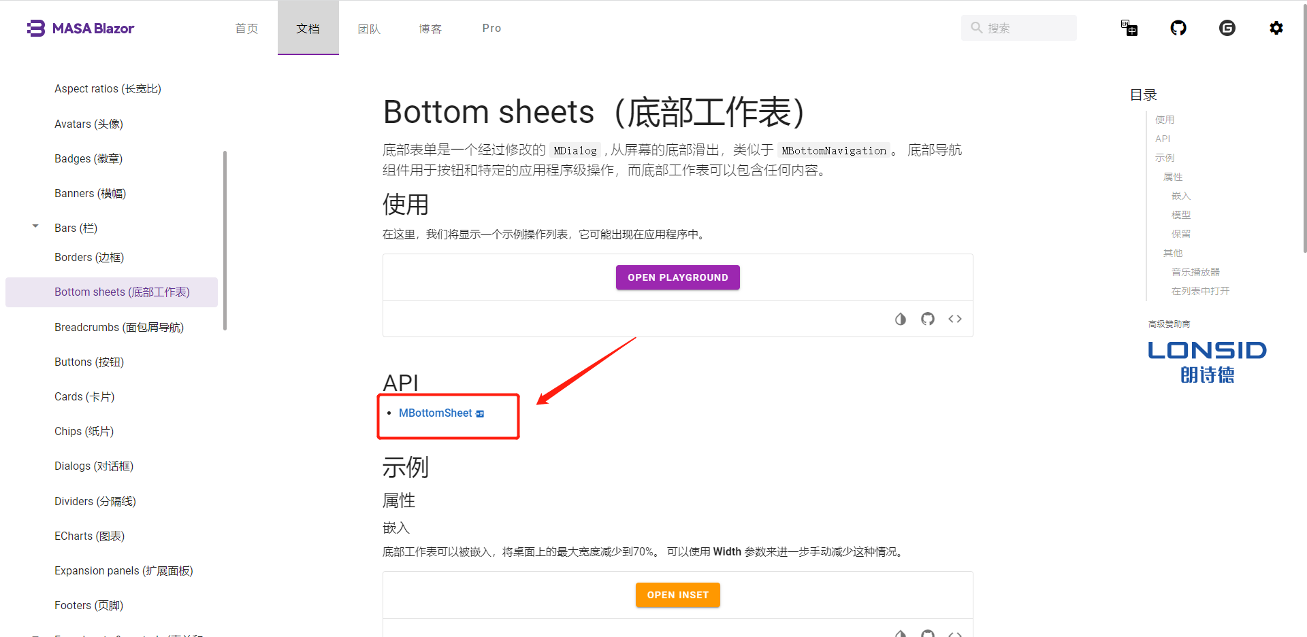Open the language translation icon
This screenshot has height=637, width=1307.
point(1129,28)
